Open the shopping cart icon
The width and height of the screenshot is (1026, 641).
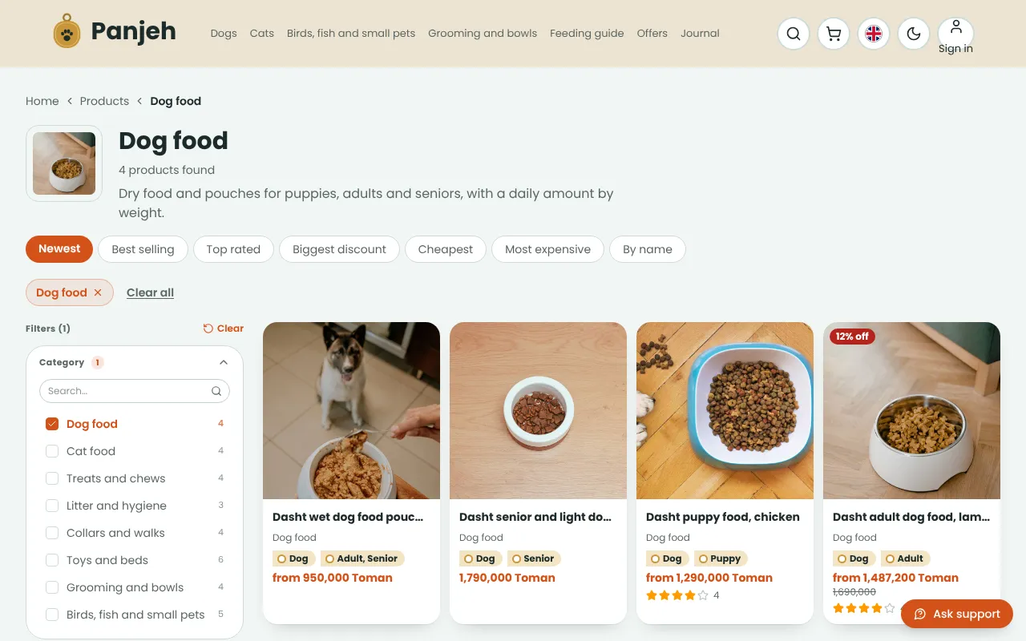(x=834, y=34)
